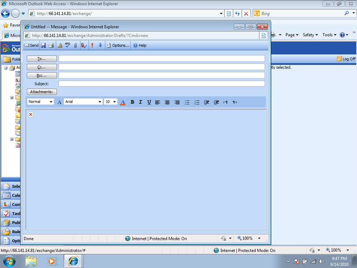Viewport: 357px width, 268px height.
Task: Check recipient names with the Check Names icon
Action: (x=83, y=45)
